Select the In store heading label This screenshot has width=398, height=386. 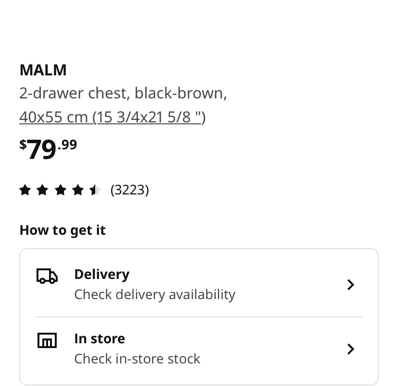click(99, 338)
